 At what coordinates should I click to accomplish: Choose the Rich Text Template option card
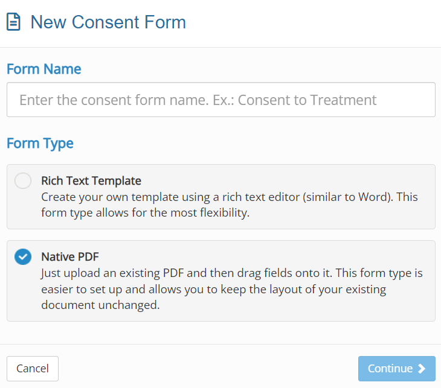pos(221,197)
